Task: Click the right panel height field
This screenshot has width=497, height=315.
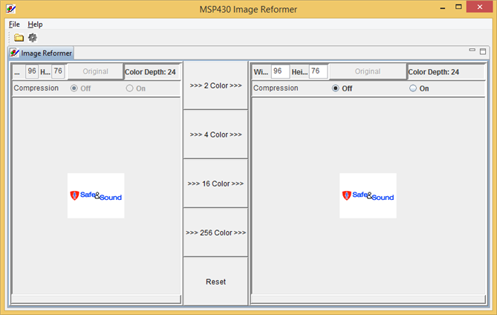Action: click(x=319, y=71)
